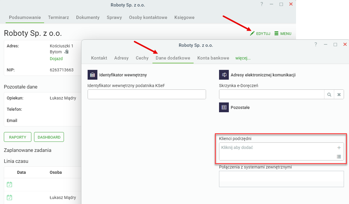Click Identyfikator wewnętrzny podatnika KSeF field

tap(147, 94)
